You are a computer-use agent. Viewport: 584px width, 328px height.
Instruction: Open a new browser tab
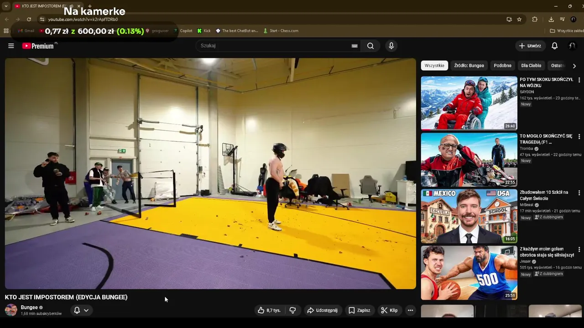point(89,6)
